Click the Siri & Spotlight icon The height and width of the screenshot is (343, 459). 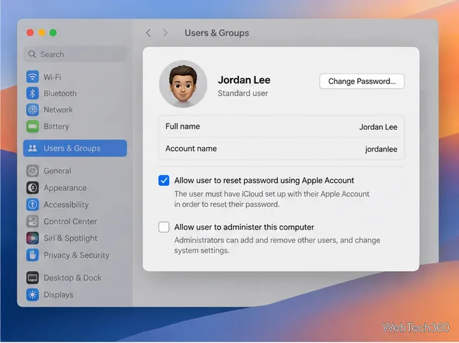click(x=33, y=238)
